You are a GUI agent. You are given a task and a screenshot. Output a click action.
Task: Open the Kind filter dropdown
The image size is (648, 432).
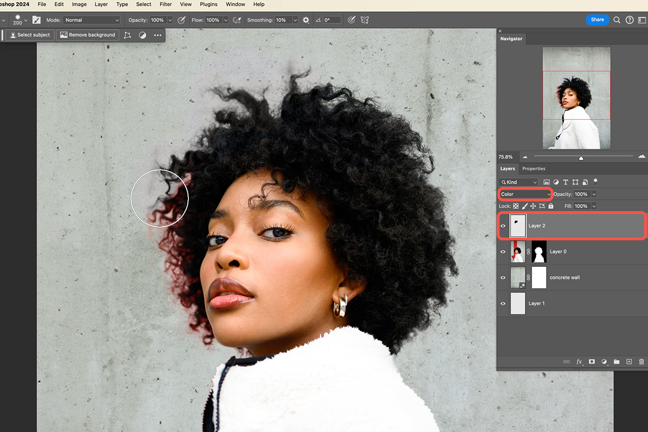[x=518, y=182]
